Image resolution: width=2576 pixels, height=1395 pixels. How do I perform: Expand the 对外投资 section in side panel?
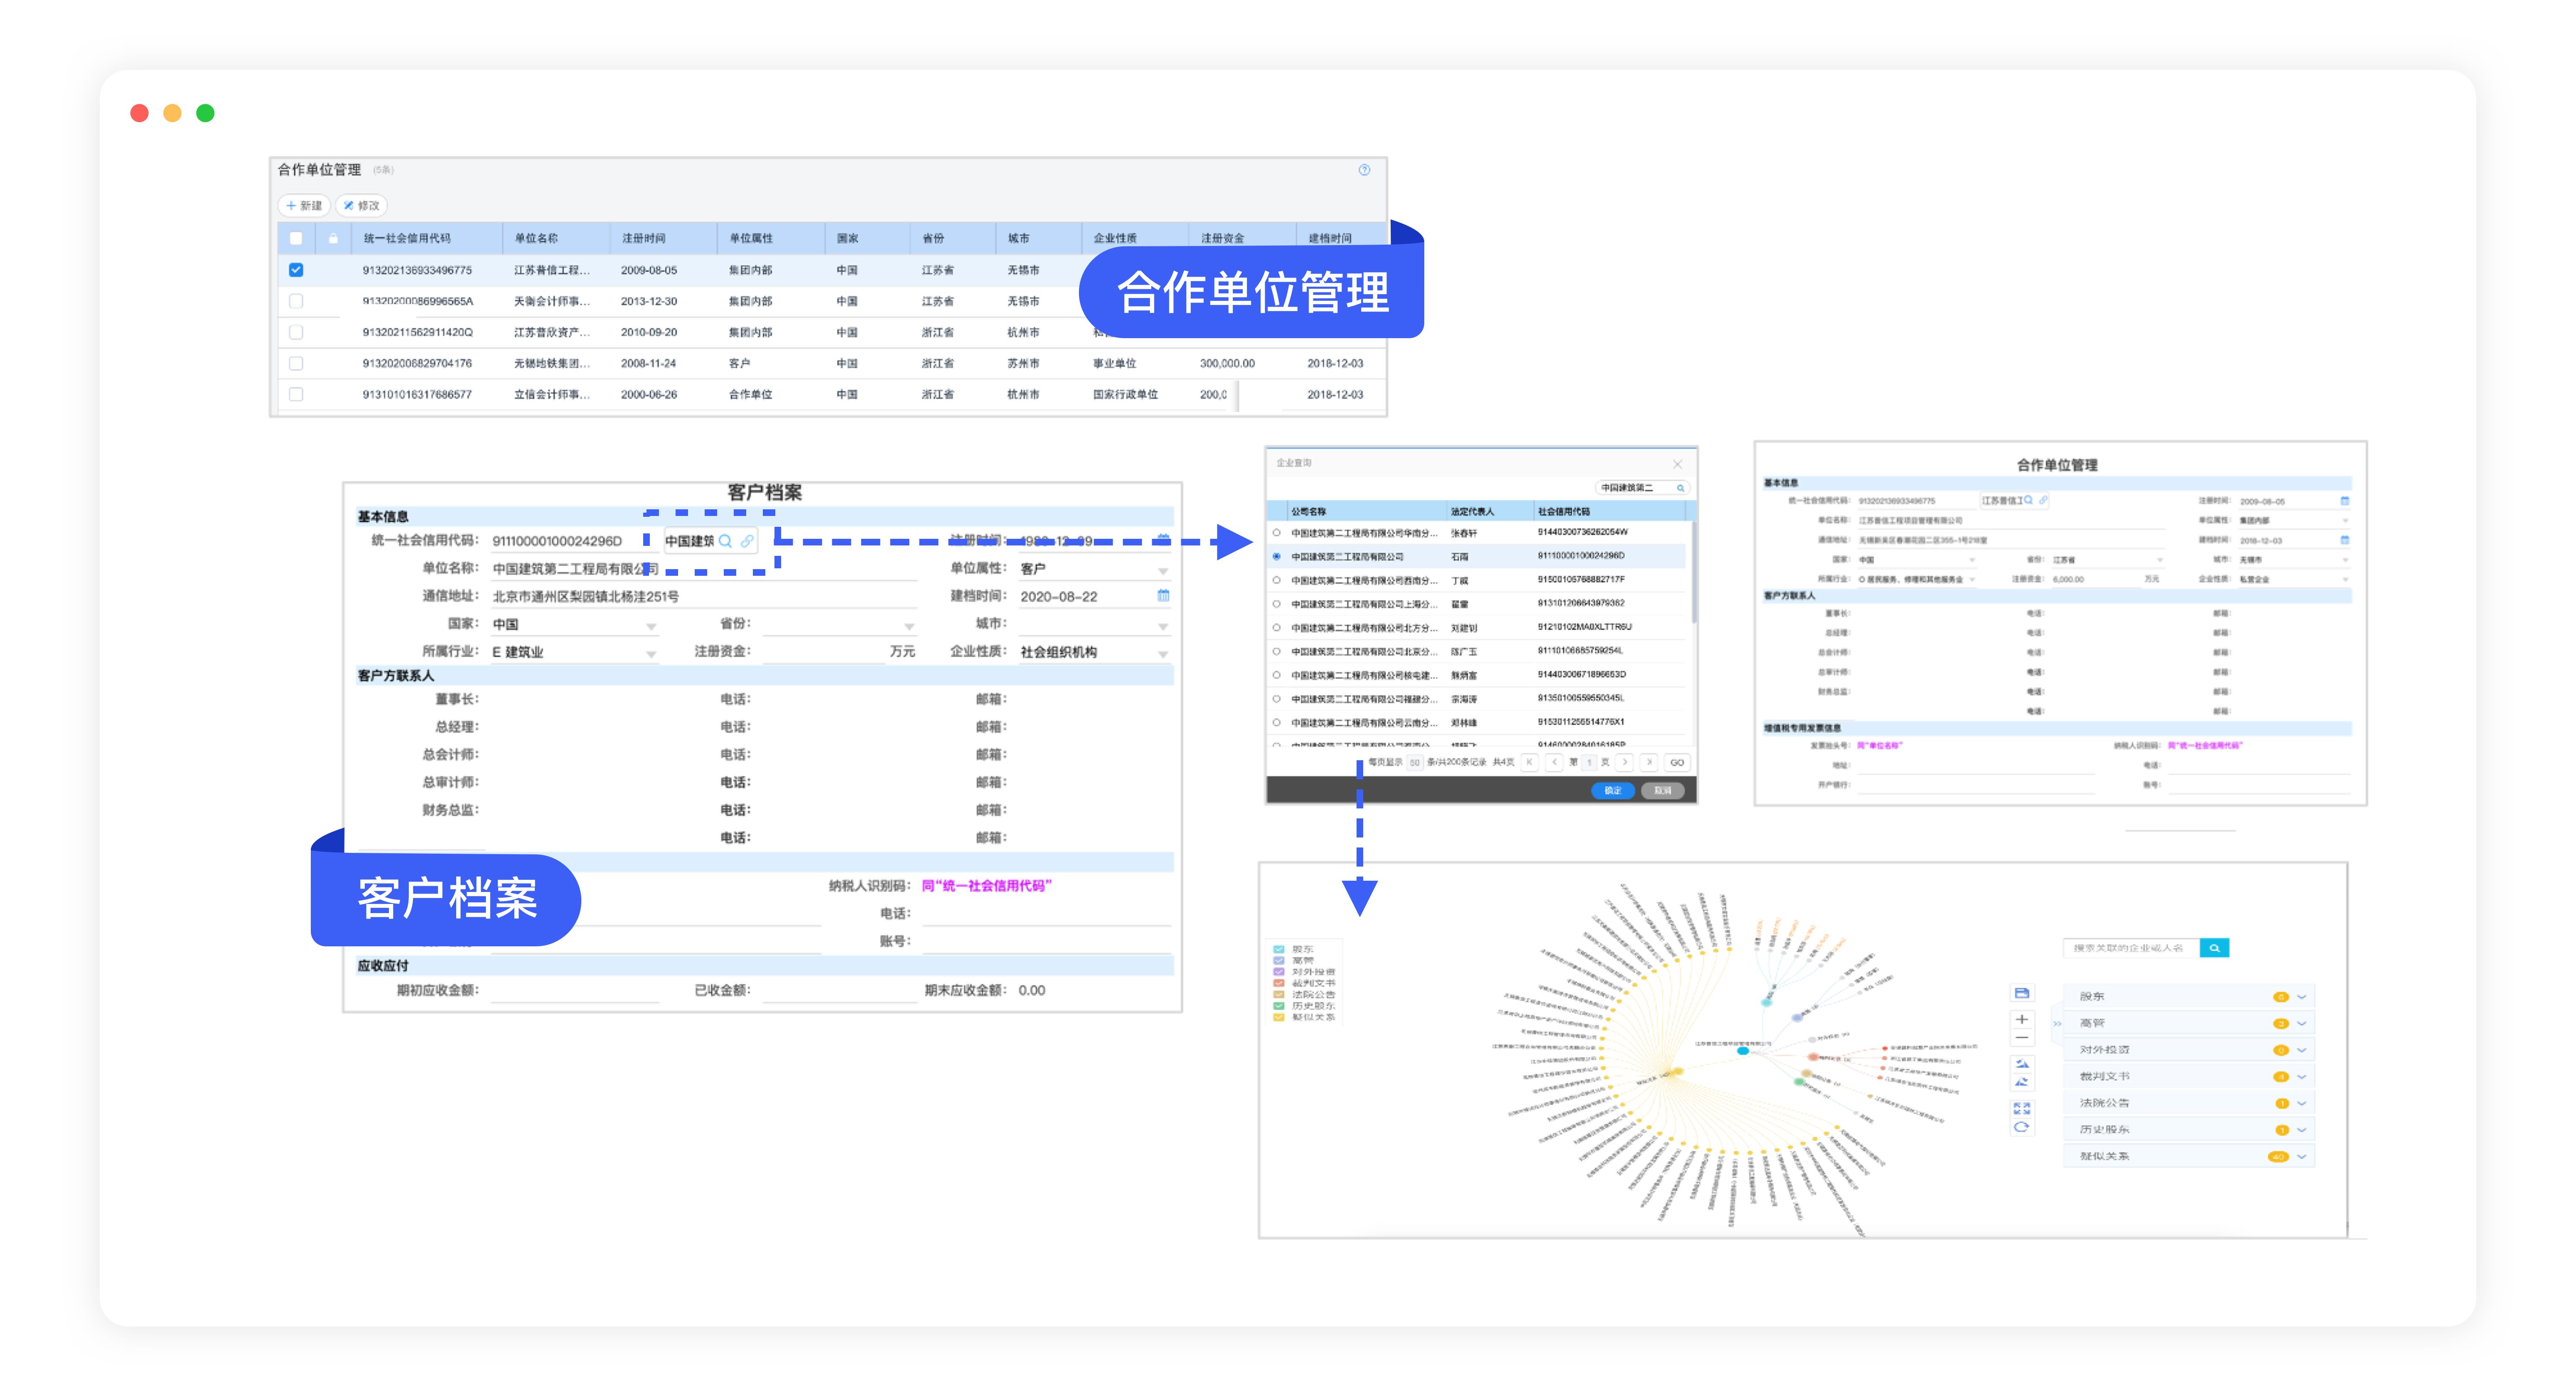pyautogui.click(x=2302, y=1050)
